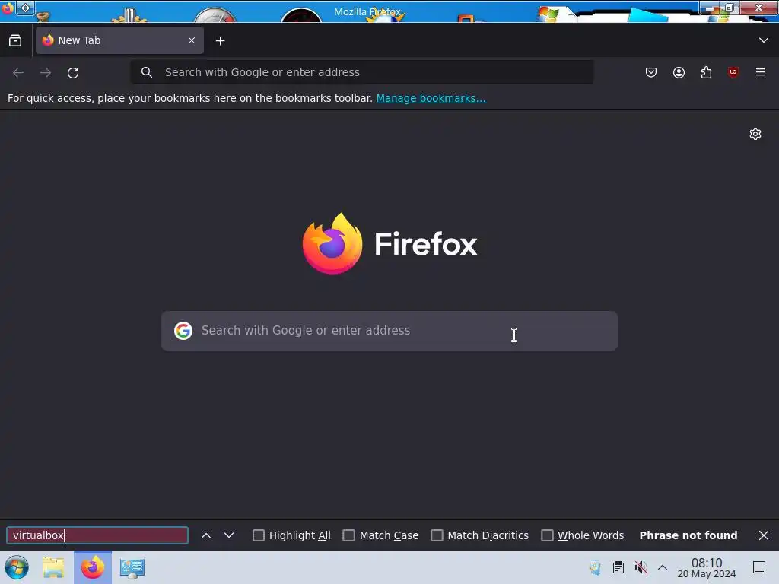The image size is (779, 584).
Task: Click the pin diamond icon in title bar
Action: pos(25,8)
